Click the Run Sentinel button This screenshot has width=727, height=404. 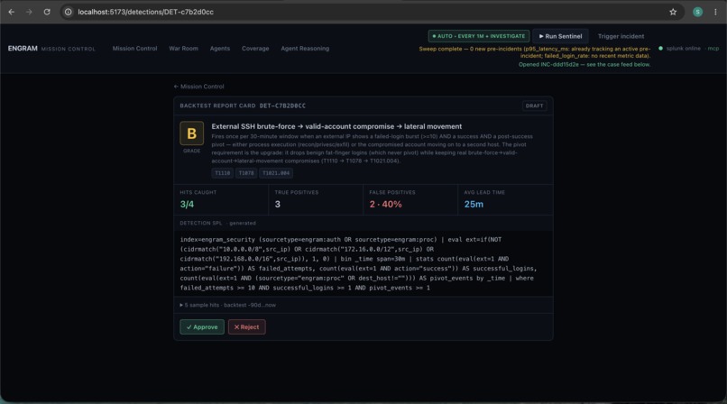click(560, 36)
